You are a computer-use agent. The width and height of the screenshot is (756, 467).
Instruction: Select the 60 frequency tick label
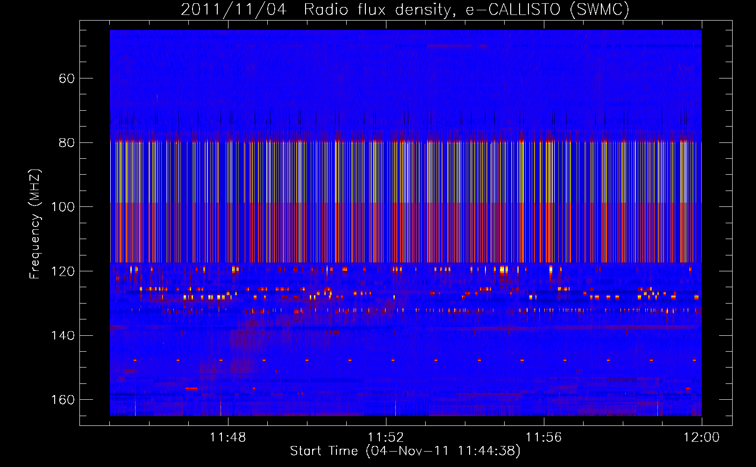pyautogui.click(x=66, y=78)
